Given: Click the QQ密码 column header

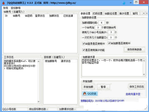Looking at the screenshot, I should (28, 16).
